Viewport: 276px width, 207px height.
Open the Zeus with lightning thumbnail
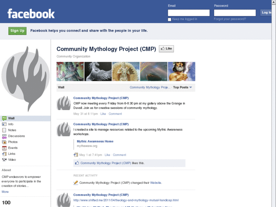pyautogui.click(x=181, y=71)
